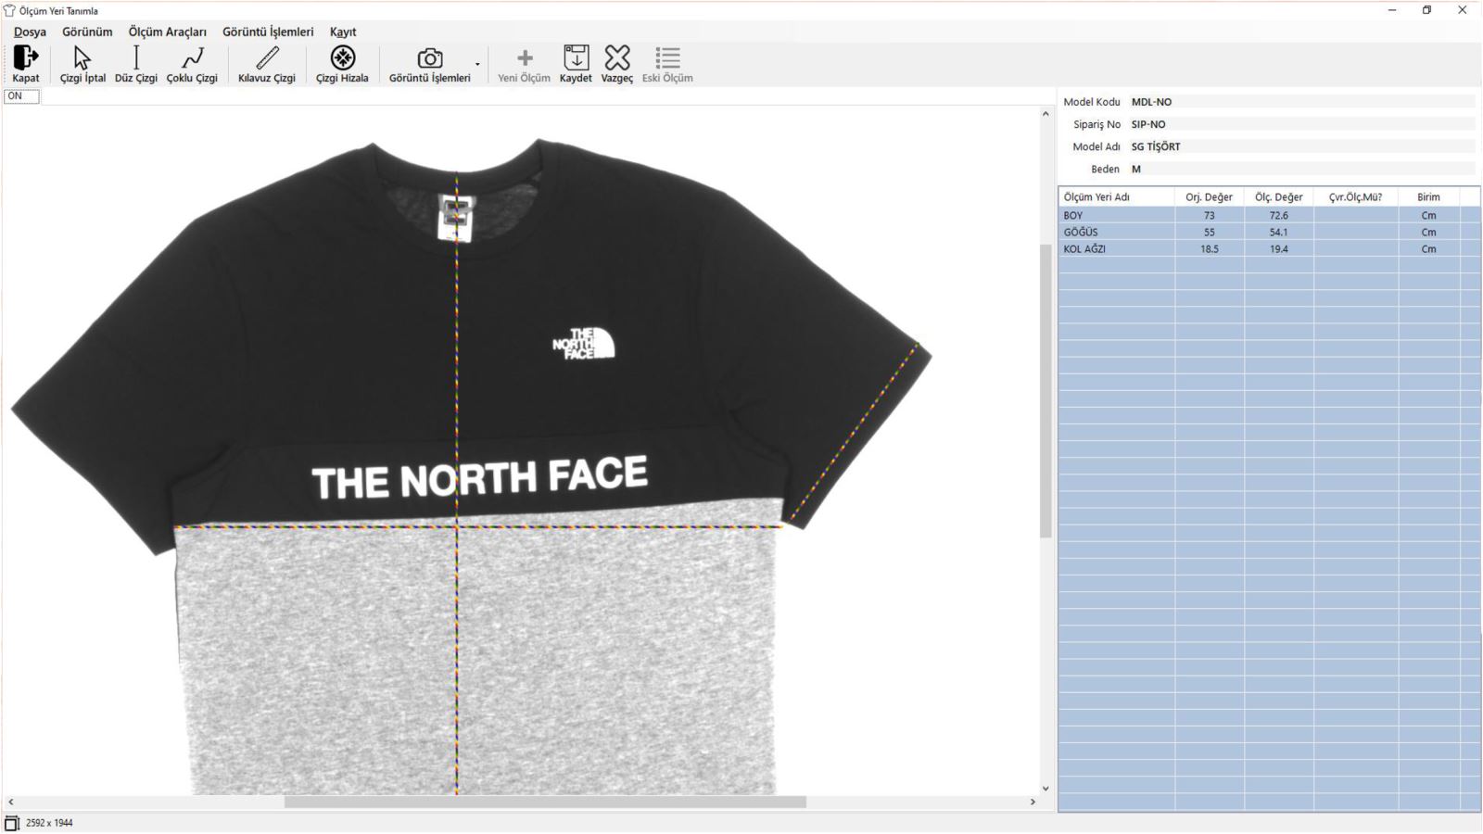Click the Birim column header

coord(1428,196)
